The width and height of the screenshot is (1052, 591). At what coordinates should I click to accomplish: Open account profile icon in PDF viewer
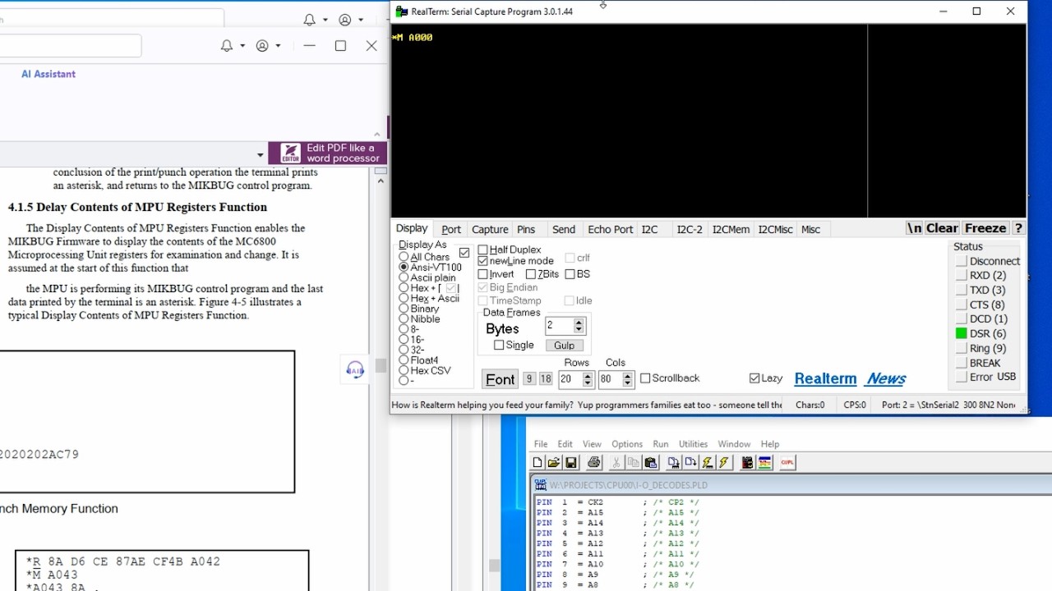262,46
